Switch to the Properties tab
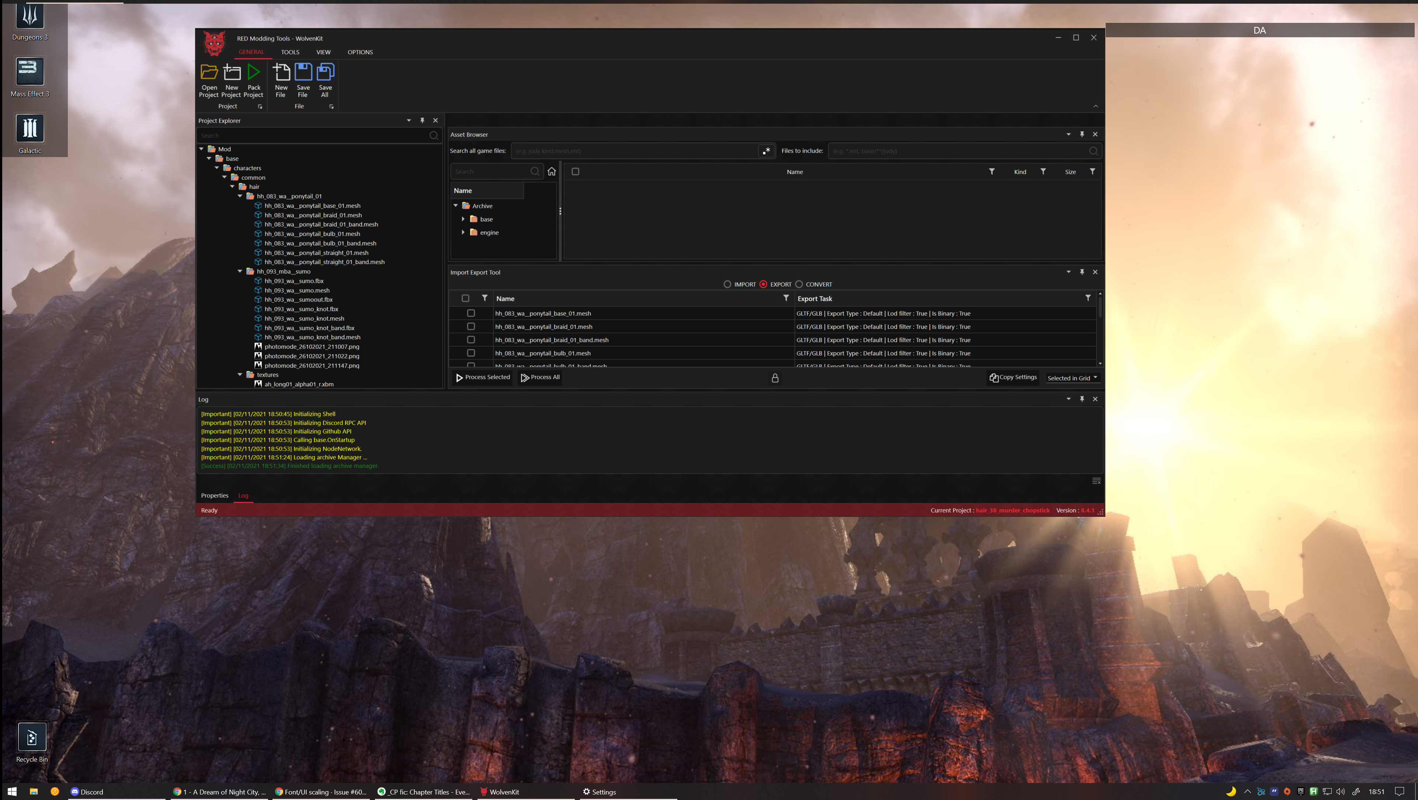This screenshot has width=1418, height=800. point(214,495)
